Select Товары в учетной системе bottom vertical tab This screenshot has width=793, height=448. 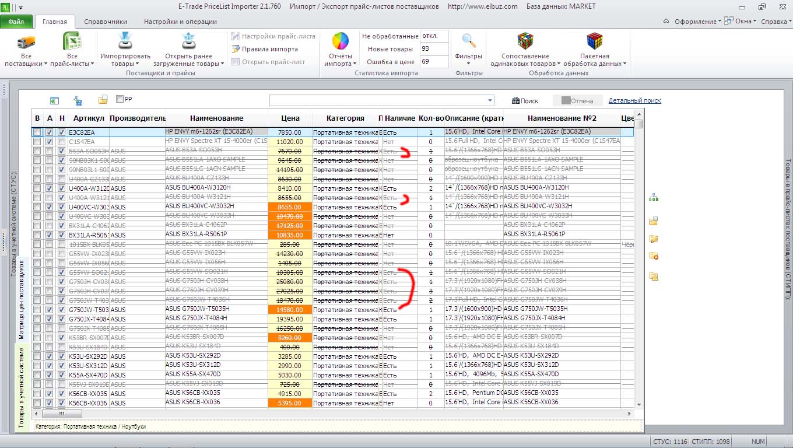click(x=22, y=388)
